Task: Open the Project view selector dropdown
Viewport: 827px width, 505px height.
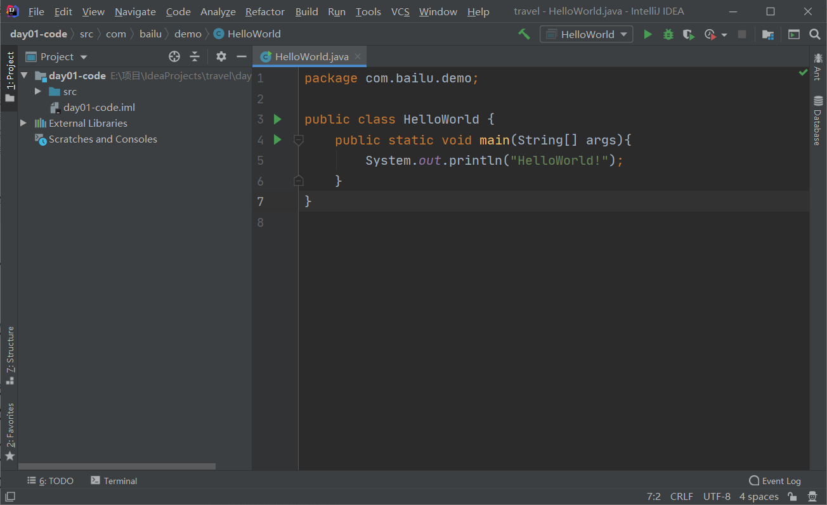Action: (x=57, y=56)
